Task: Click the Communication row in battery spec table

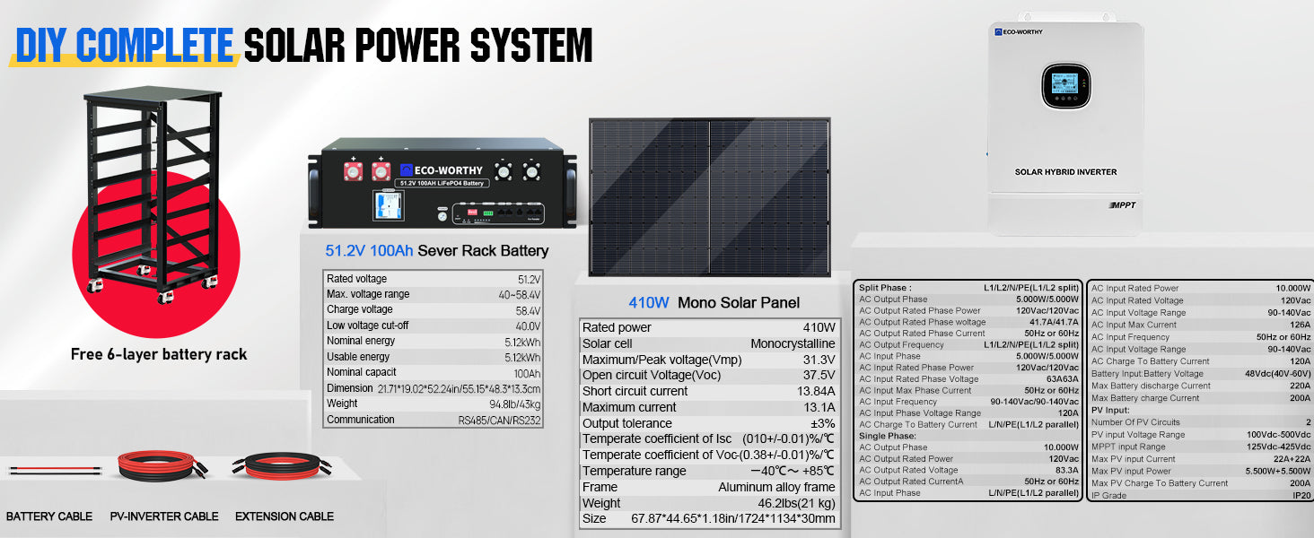Action: pos(434,420)
